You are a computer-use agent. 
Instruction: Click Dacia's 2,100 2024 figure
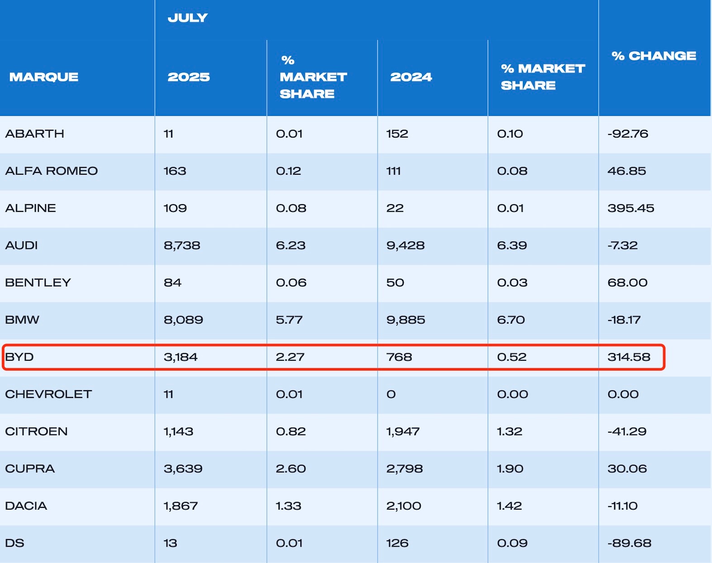(403, 506)
